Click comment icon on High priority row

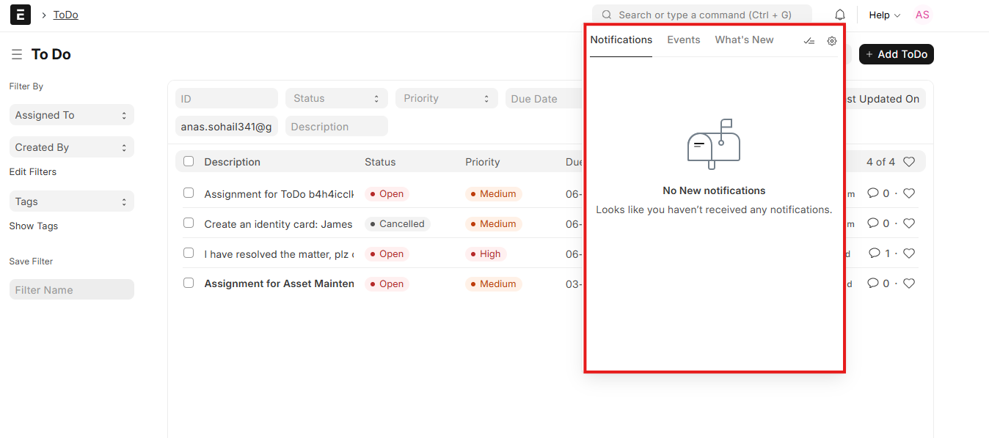pos(873,253)
